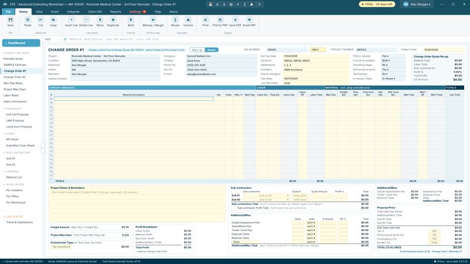The height and width of the screenshot is (264, 470).
Task: Open Travel & Subsistence calculator
Action: (x=19, y=222)
